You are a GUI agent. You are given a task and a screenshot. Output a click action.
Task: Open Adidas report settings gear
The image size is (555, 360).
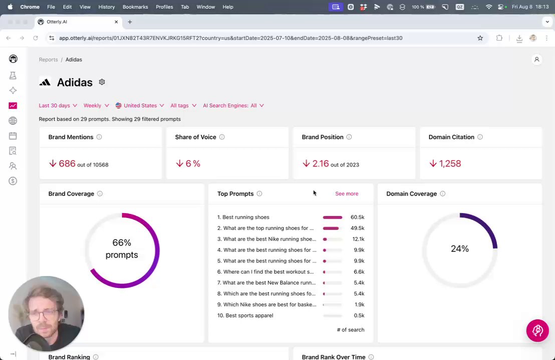point(102,82)
